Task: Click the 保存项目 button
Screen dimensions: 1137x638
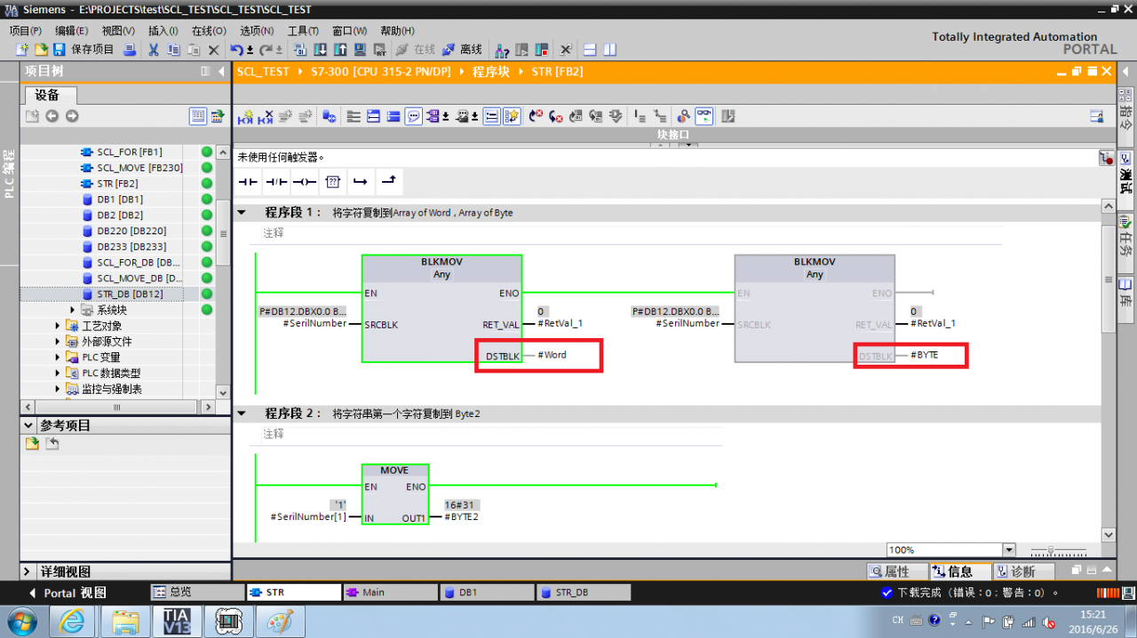Action: pos(84,50)
